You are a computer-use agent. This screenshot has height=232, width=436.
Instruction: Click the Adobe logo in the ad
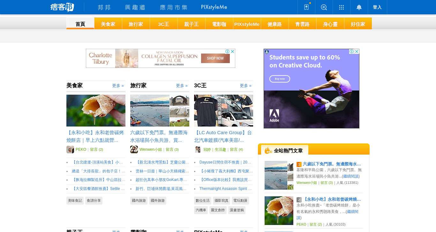274,116
